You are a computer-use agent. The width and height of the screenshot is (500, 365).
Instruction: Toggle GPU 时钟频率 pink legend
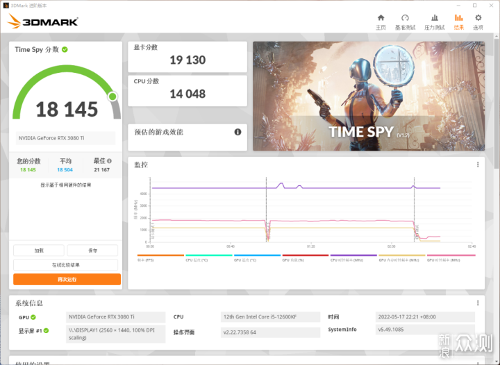click(451, 257)
